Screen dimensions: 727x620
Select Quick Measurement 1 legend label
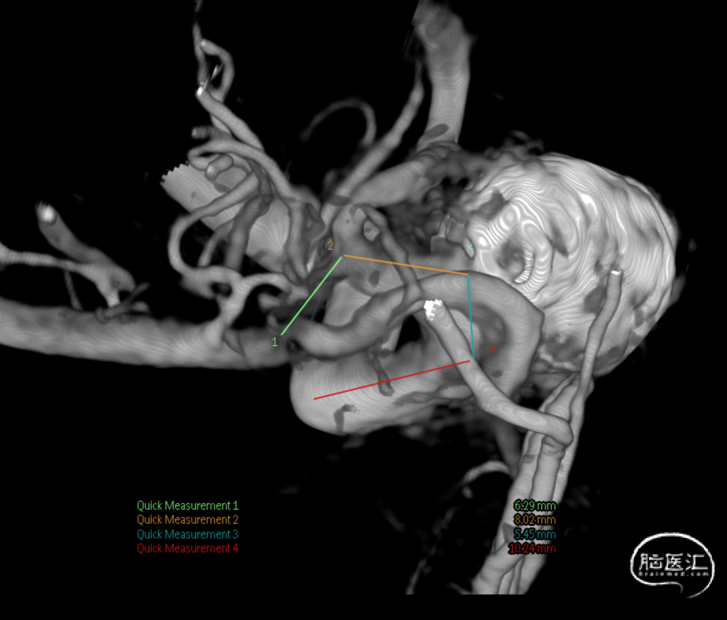[188, 505]
